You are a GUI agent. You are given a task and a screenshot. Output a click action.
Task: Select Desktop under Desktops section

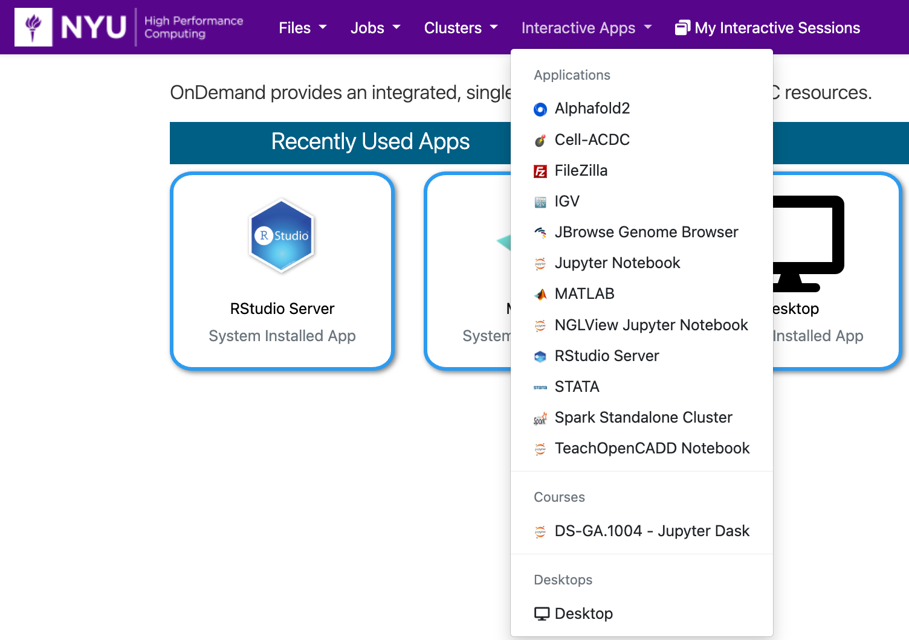tap(642, 613)
